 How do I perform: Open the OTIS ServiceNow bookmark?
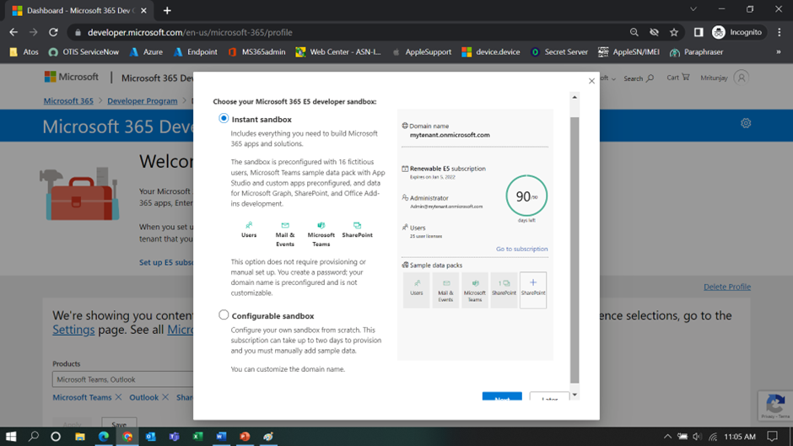pos(84,52)
